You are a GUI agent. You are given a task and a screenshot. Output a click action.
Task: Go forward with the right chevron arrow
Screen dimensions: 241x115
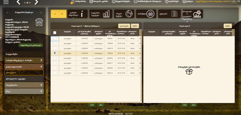[36, 2]
